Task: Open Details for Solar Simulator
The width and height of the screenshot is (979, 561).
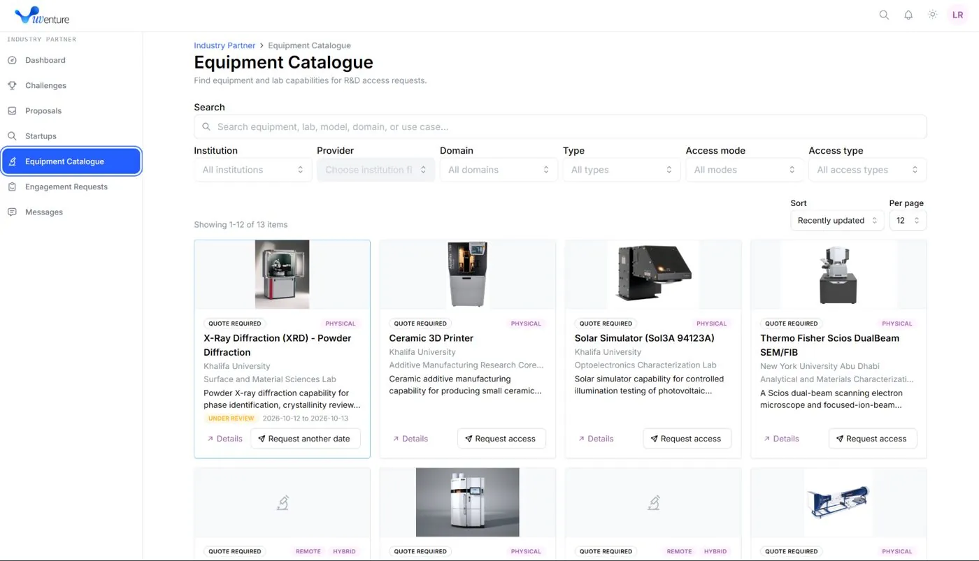Action: pyautogui.click(x=596, y=439)
